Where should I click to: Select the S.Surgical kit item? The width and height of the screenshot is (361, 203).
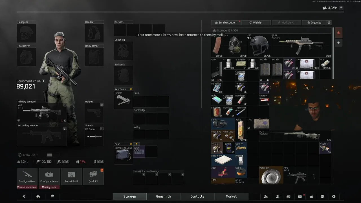241,64
